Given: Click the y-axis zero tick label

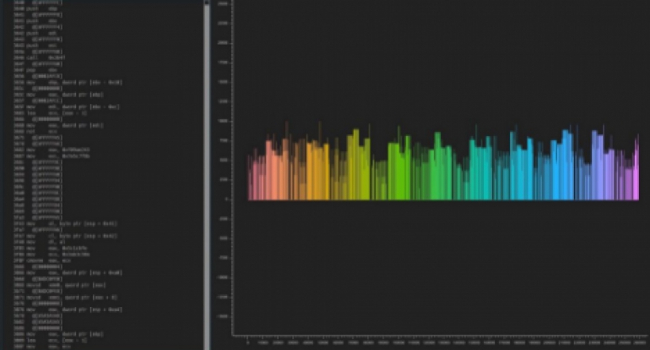Looking at the screenshot, I should pos(226,199).
